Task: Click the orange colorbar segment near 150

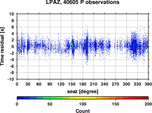Action: (116, 98)
